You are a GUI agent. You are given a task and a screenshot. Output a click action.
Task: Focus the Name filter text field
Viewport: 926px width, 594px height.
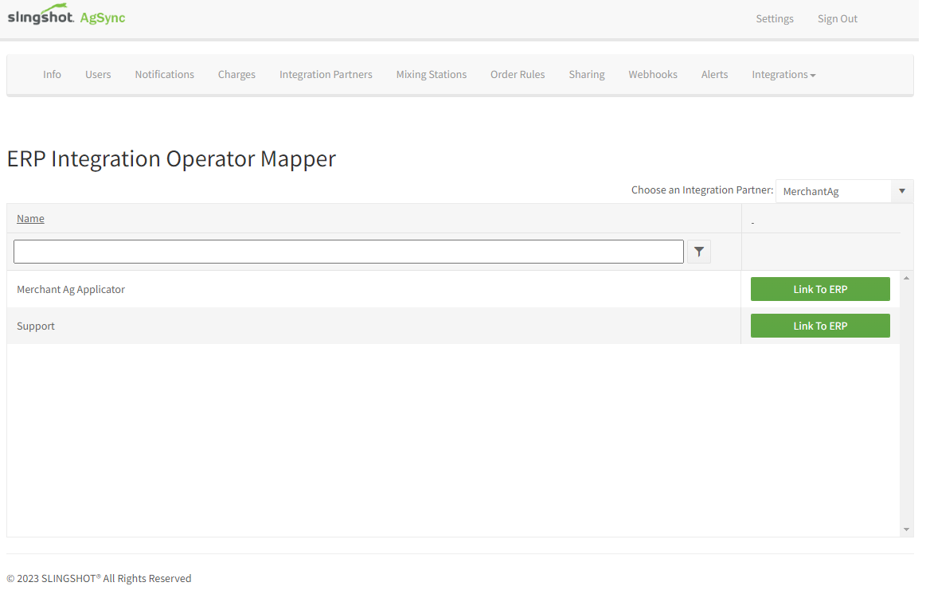tap(348, 252)
